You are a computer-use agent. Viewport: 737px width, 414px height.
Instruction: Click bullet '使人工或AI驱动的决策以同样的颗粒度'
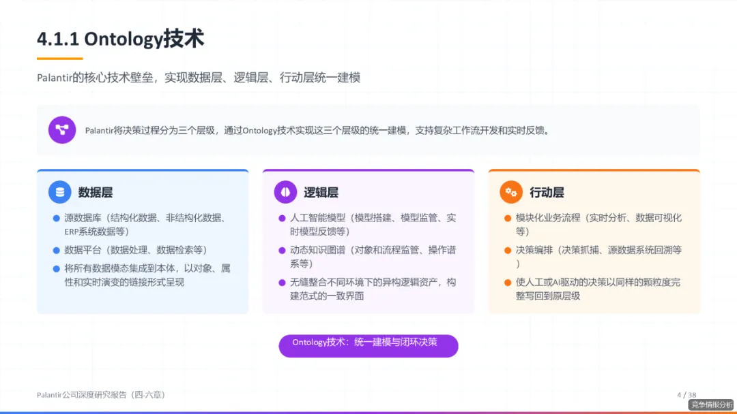point(597,289)
